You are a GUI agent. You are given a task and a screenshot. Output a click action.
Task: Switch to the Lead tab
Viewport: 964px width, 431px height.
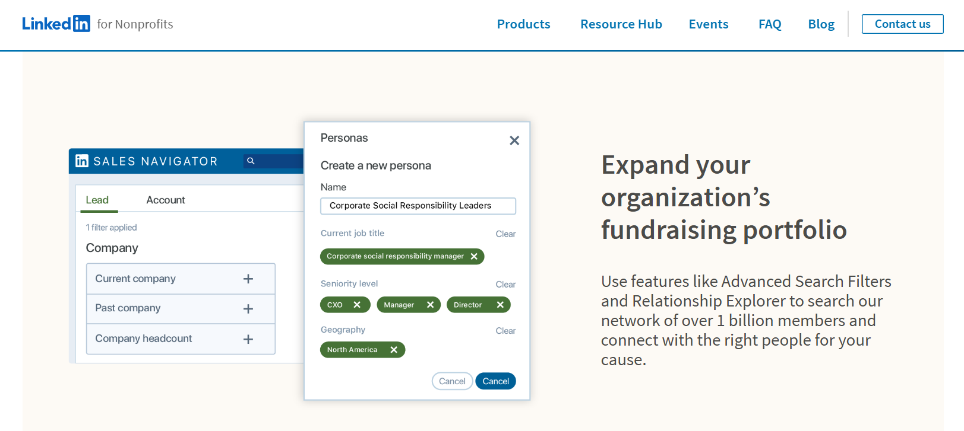pyautogui.click(x=97, y=200)
